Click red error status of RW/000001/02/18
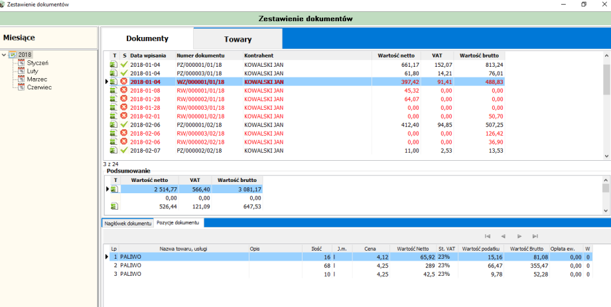 coord(124,116)
